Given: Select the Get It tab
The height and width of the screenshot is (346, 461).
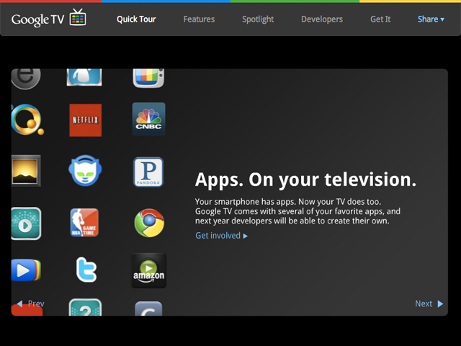Looking at the screenshot, I should pyautogui.click(x=380, y=19).
